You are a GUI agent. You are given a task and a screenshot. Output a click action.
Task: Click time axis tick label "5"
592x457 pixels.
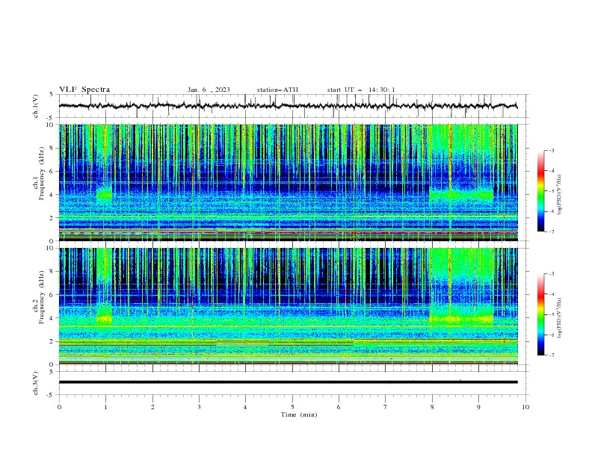[x=292, y=407]
